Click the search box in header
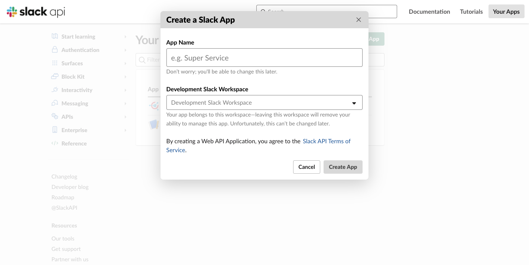 [x=327, y=12]
